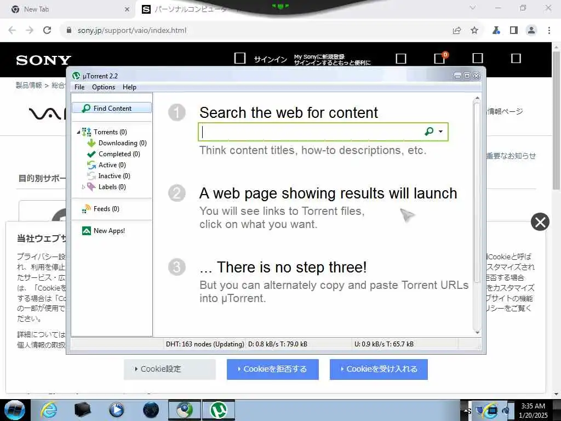Click the Cookieを拒否する button
561x421 pixels.
tap(273, 369)
